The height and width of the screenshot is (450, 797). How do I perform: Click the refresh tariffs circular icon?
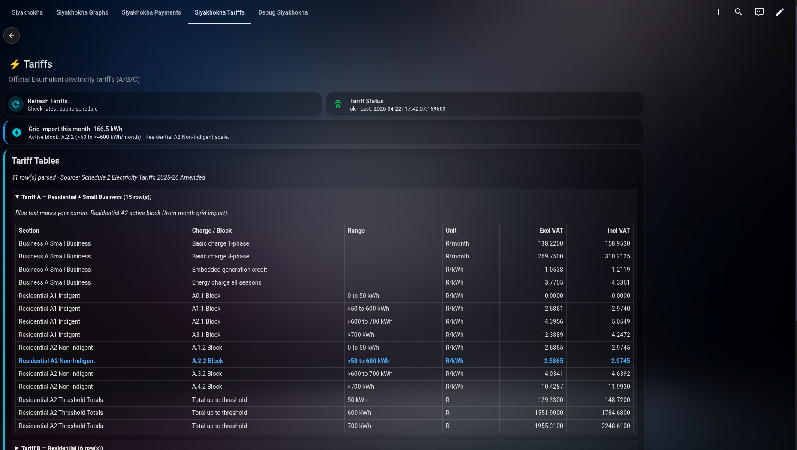click(x=16, y=104)
